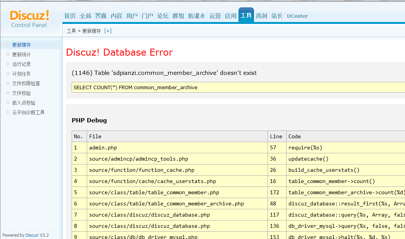Click the Discuz! Control Panel logo
405x239 pixels.
click(29, 19)
